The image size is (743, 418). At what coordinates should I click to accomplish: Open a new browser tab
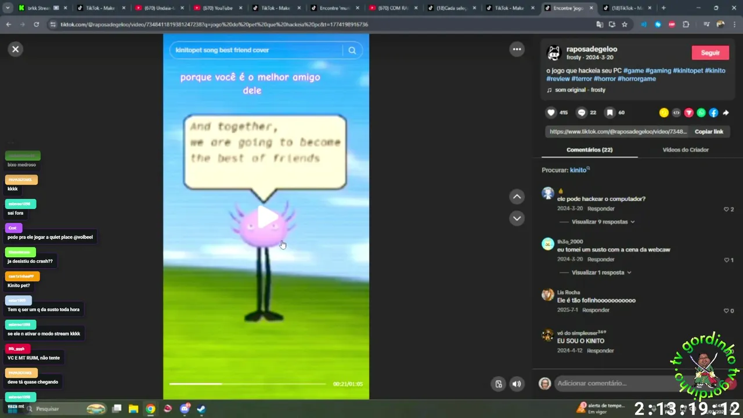pyautogui.click(x=663, y=8)
